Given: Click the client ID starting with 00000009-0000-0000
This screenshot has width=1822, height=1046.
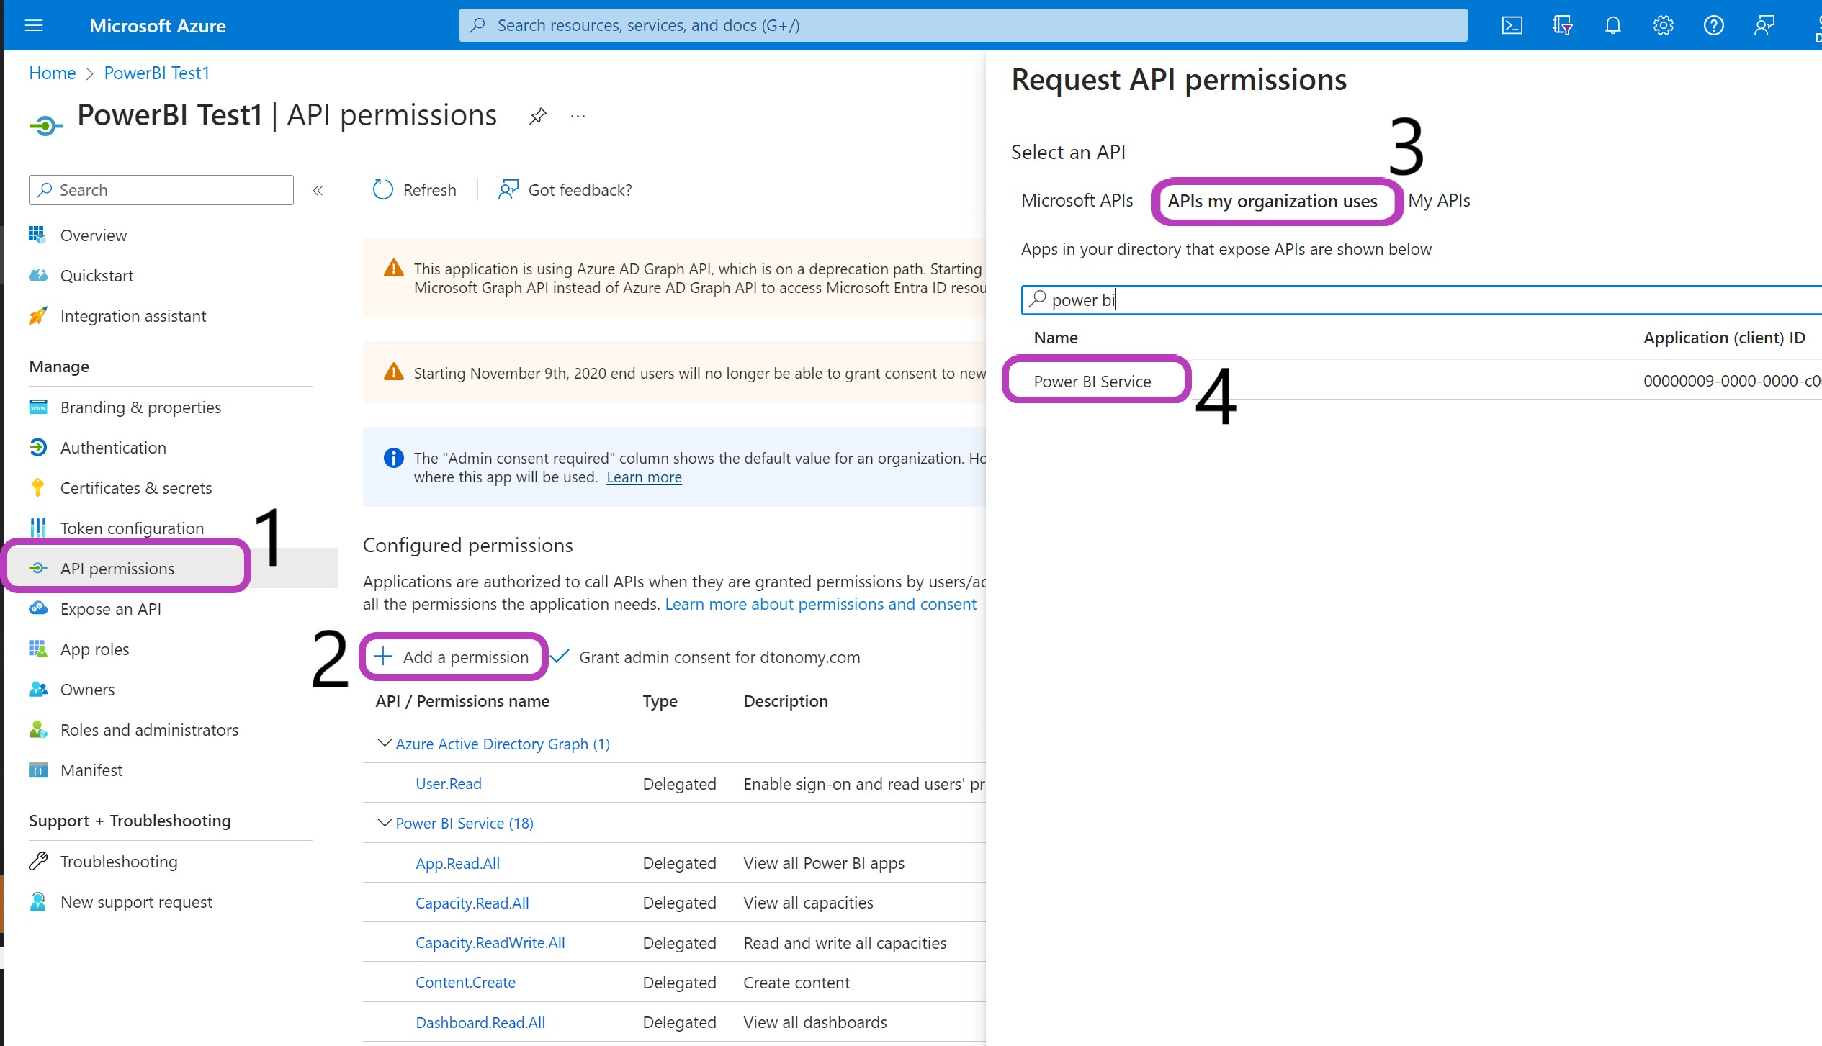Looking at the screenshot, I should (1732, 382).
